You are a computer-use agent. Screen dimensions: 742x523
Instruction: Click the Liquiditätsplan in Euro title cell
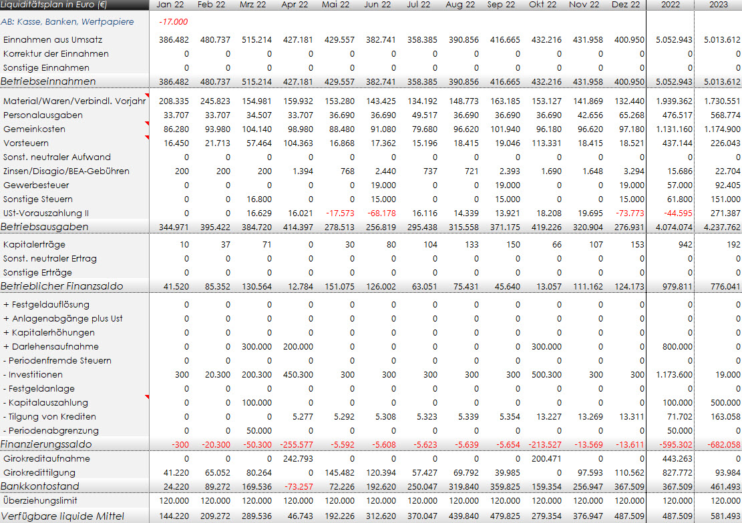pyautogui.click(x=53, y=5)
